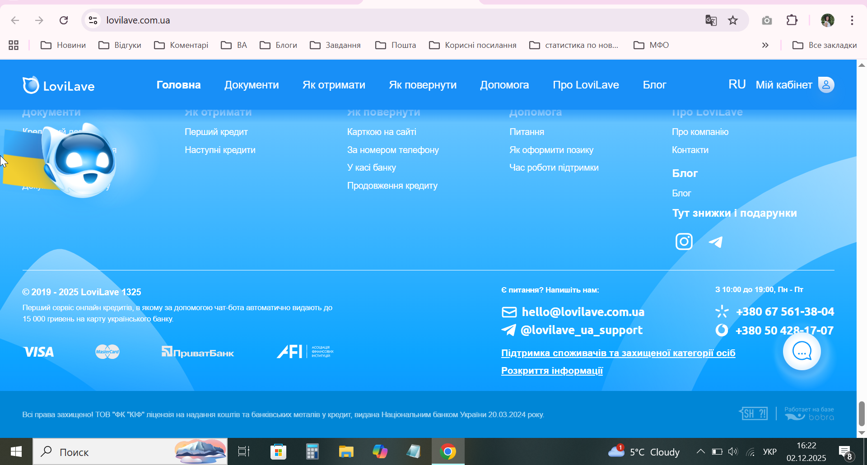Open the Час роботи підтримки link
Viewport: 867px width, 465px height.
[x=554, y=167]
